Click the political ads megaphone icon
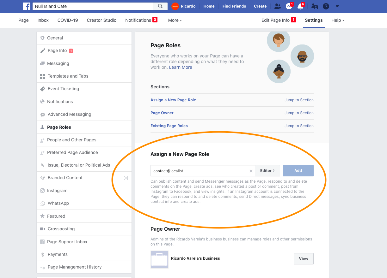387x278 pixels. coord(42,165)
